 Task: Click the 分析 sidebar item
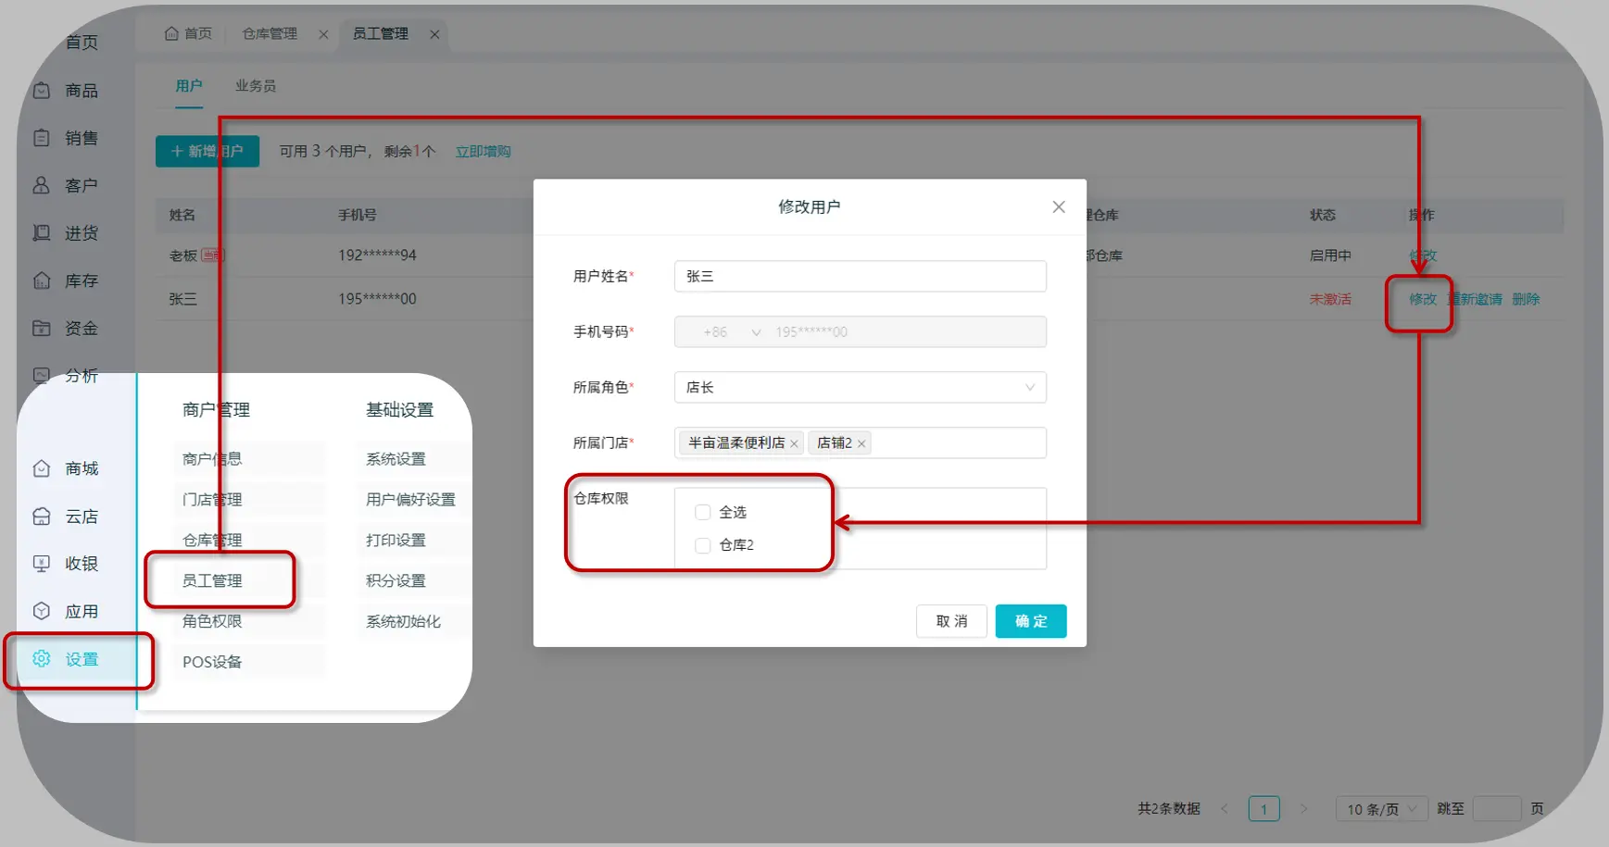(82, 375)
